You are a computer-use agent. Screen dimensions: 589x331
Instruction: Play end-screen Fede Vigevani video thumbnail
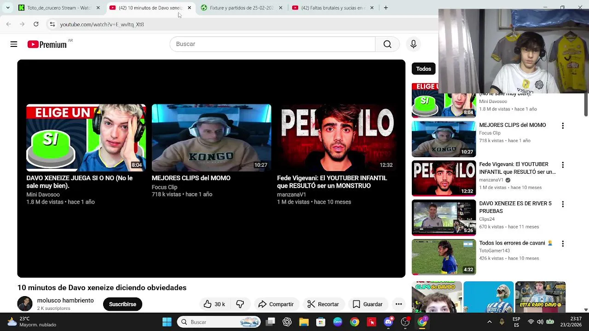coord(336,138)
